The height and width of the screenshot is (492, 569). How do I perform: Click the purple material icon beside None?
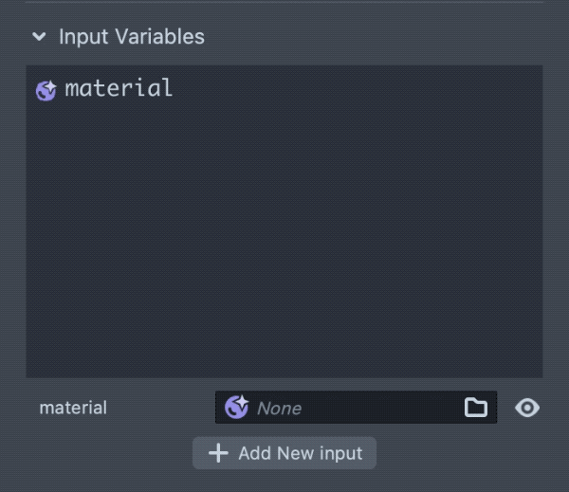click(x=236, y=408)
